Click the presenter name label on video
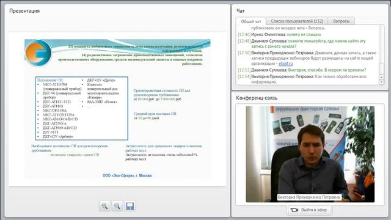This screenshot has width=391, height=220. (x=309, y=197)
